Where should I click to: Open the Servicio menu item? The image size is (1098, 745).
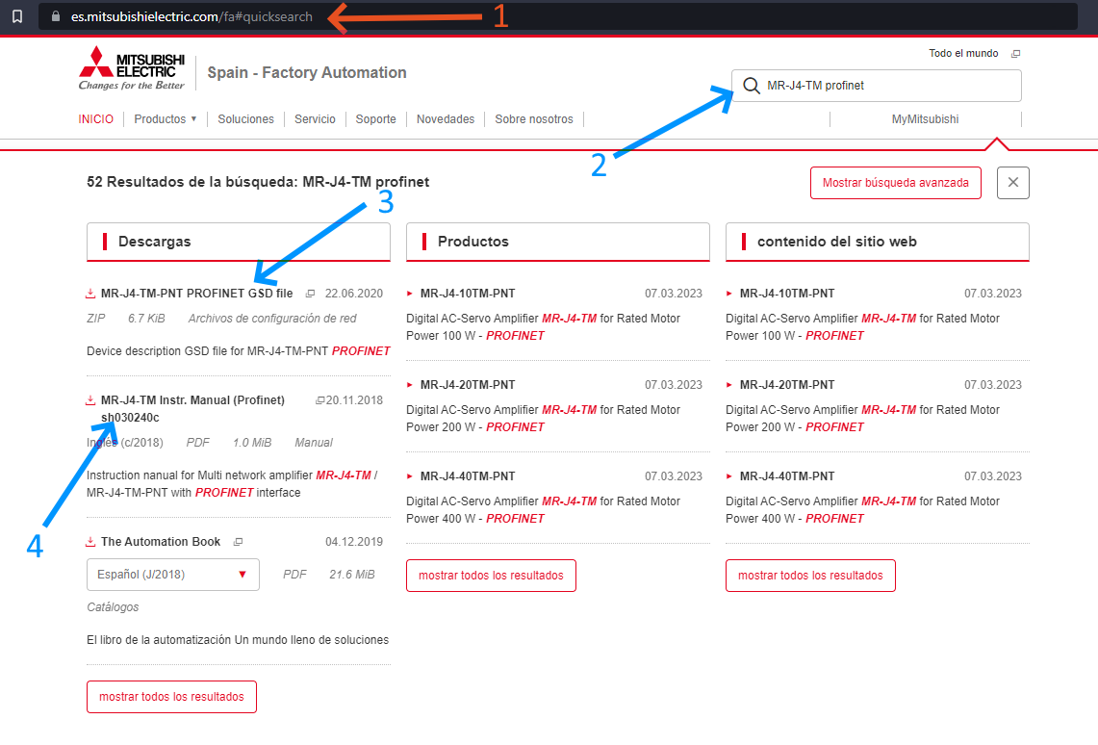[x=315, y=119]
